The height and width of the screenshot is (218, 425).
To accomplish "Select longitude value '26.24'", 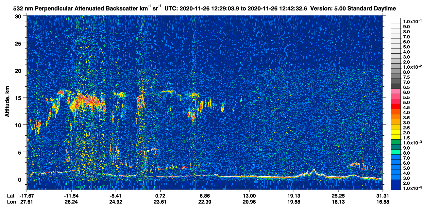I will point(71,202).
